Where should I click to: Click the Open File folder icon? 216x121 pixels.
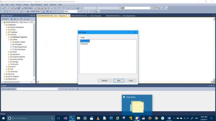pyautogui.click(x=12, y=8)
